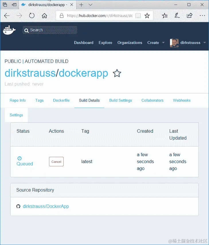Refresh the page
Image resolution: width=209 pixels, height=245 pixels.
pyautogui.click(x=32, y=16)
